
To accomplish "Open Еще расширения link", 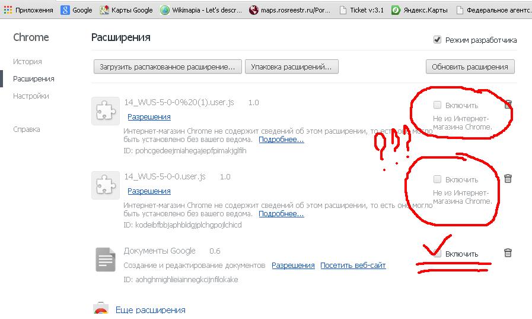I will pos(150,309).
